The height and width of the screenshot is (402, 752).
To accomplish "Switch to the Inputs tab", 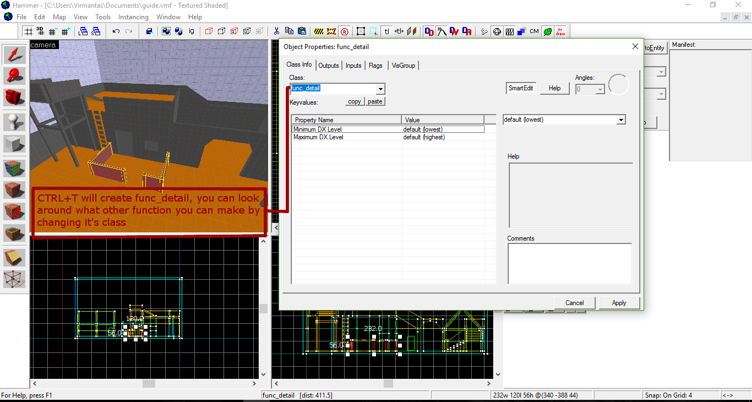I will [x=353, y=66].
